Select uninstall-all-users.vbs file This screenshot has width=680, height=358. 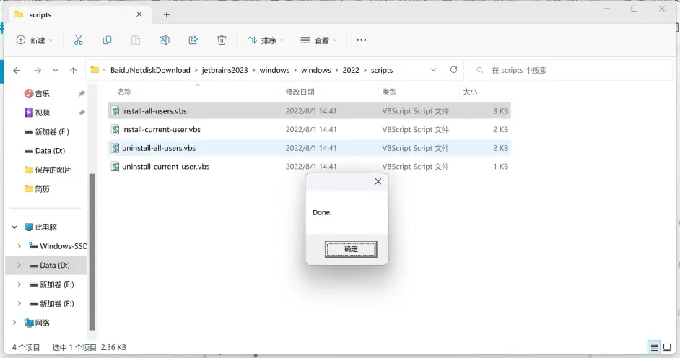pyautogui.click(x=309, y=148)
